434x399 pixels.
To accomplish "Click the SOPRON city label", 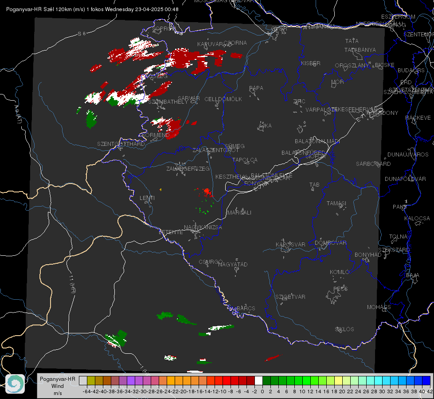I will tap(164, 28).
